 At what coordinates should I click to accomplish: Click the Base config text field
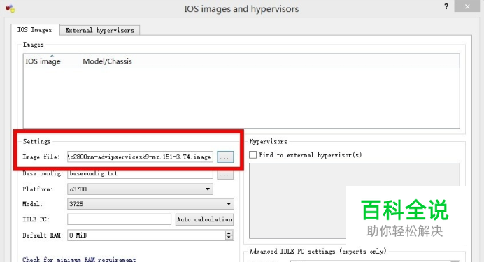tap(140, 173)
